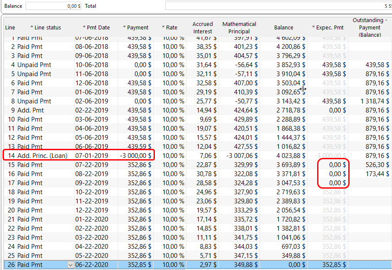Click the accrued interest 2,97 $

click(x=208, y=265)
